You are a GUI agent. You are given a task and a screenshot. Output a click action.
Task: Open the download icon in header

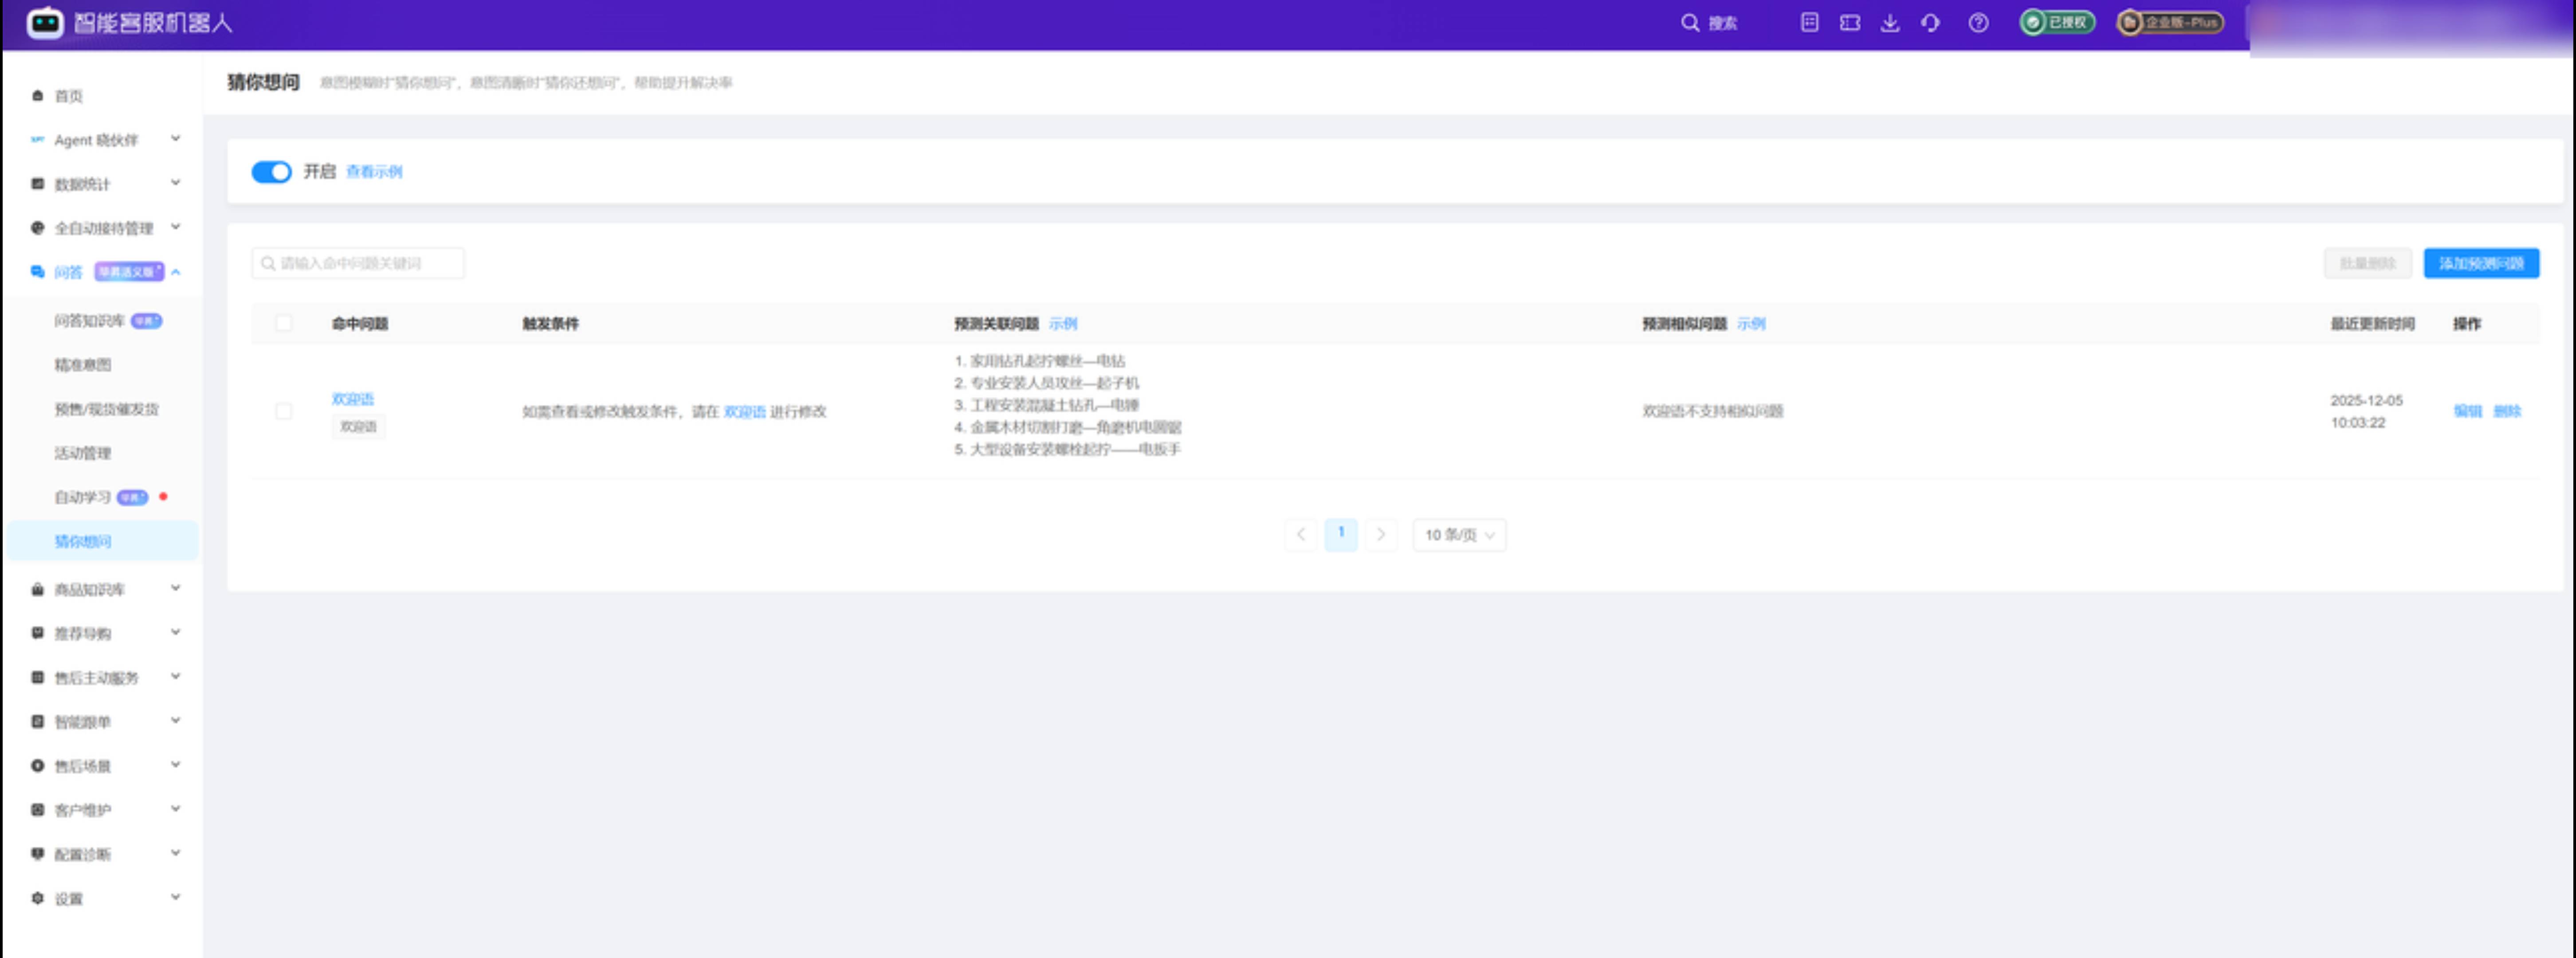pyautogui.click(x=1889, y=23)
